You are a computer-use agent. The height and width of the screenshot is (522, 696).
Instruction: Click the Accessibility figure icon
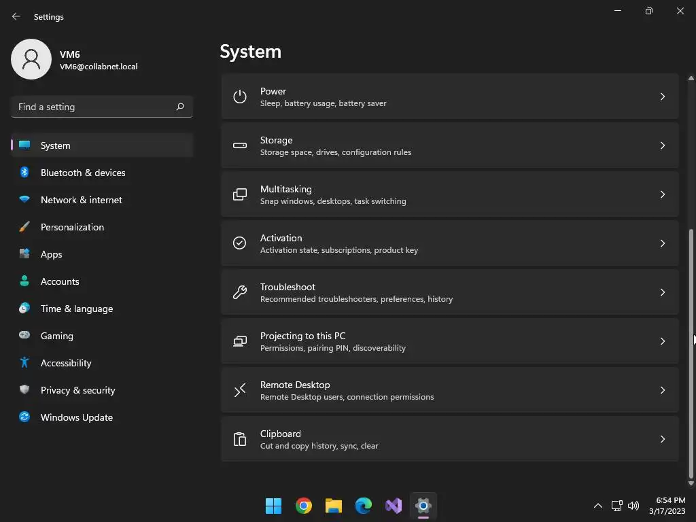click(x=24, y=362)
